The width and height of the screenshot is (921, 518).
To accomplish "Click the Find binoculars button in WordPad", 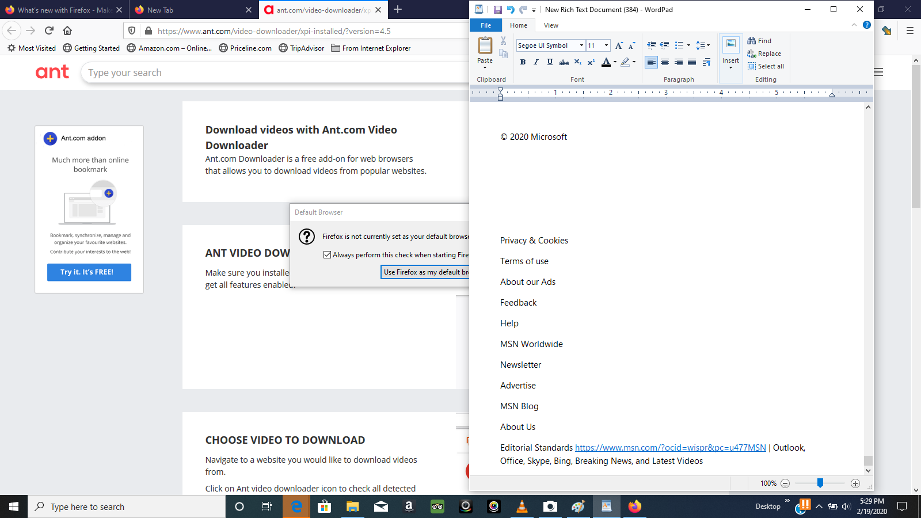I will point(759,41).
